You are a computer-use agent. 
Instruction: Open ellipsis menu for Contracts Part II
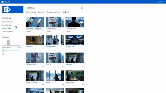click(82, 31)
